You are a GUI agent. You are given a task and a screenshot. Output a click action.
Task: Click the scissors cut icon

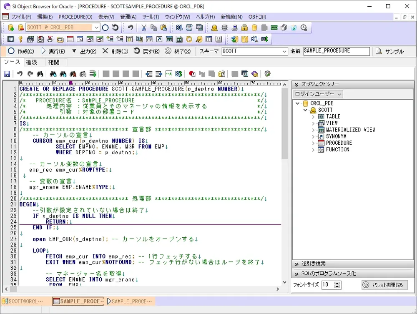144,28
